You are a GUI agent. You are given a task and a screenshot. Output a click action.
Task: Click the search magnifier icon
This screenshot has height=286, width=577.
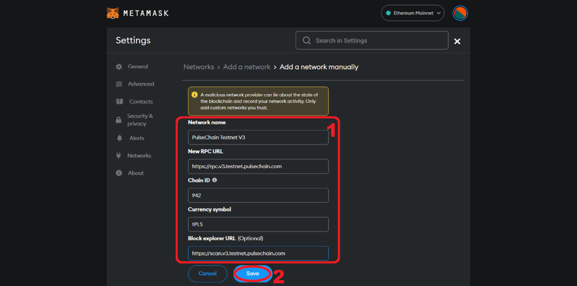306,41
